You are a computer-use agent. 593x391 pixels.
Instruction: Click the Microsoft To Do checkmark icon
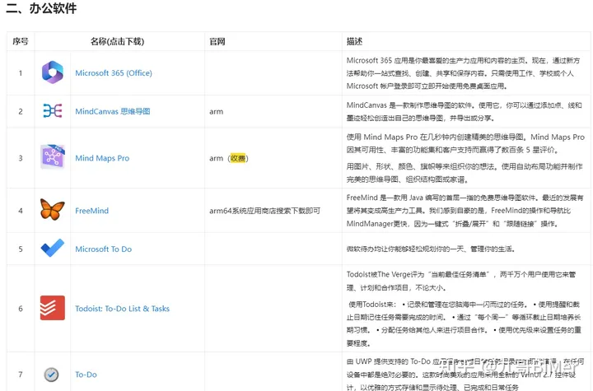pyautogui.click(x=53, y=248)
